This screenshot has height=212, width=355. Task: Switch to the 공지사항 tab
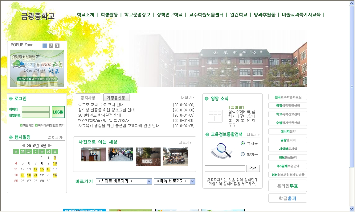pyautogui.click(x=88, y=98)
